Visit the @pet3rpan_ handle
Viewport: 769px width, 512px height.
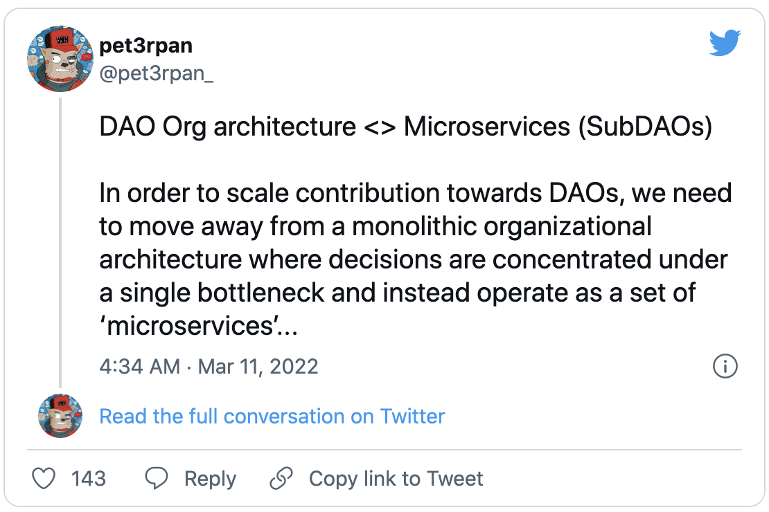(157, 71)
